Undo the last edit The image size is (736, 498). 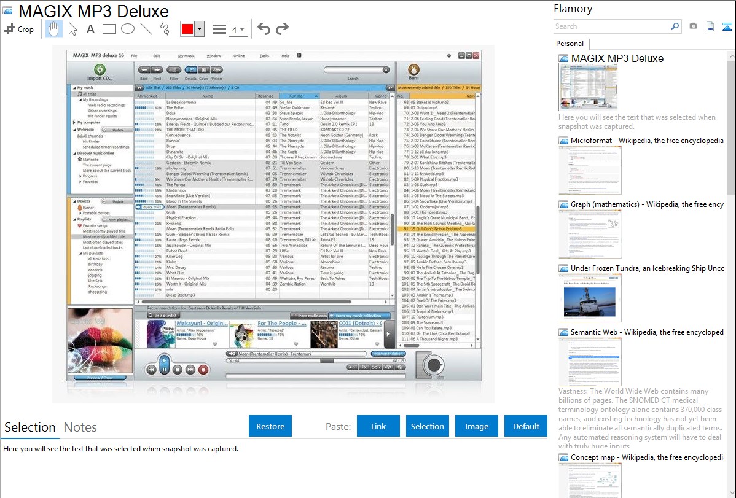264,29
